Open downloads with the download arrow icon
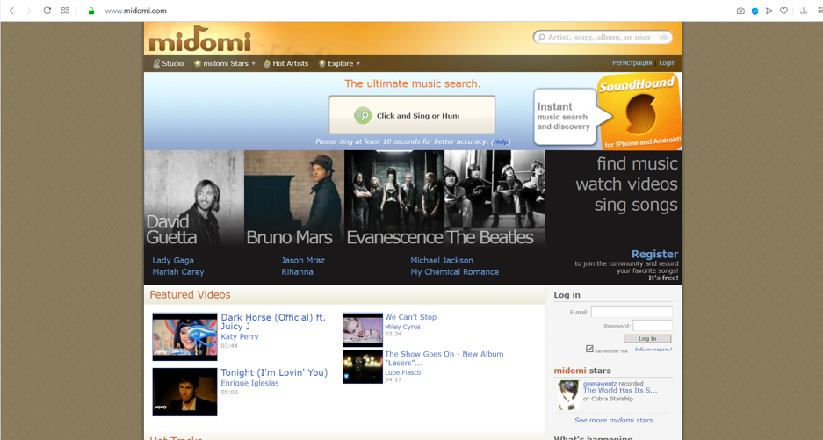 coord(804,11)
